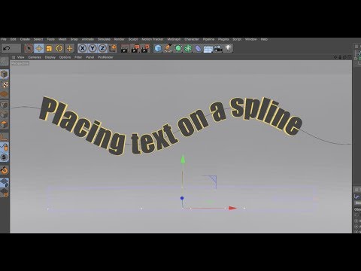This screenshot has height=271, width=361.
Task: Select the Live Selection tool
Action: tap(29, 48)
